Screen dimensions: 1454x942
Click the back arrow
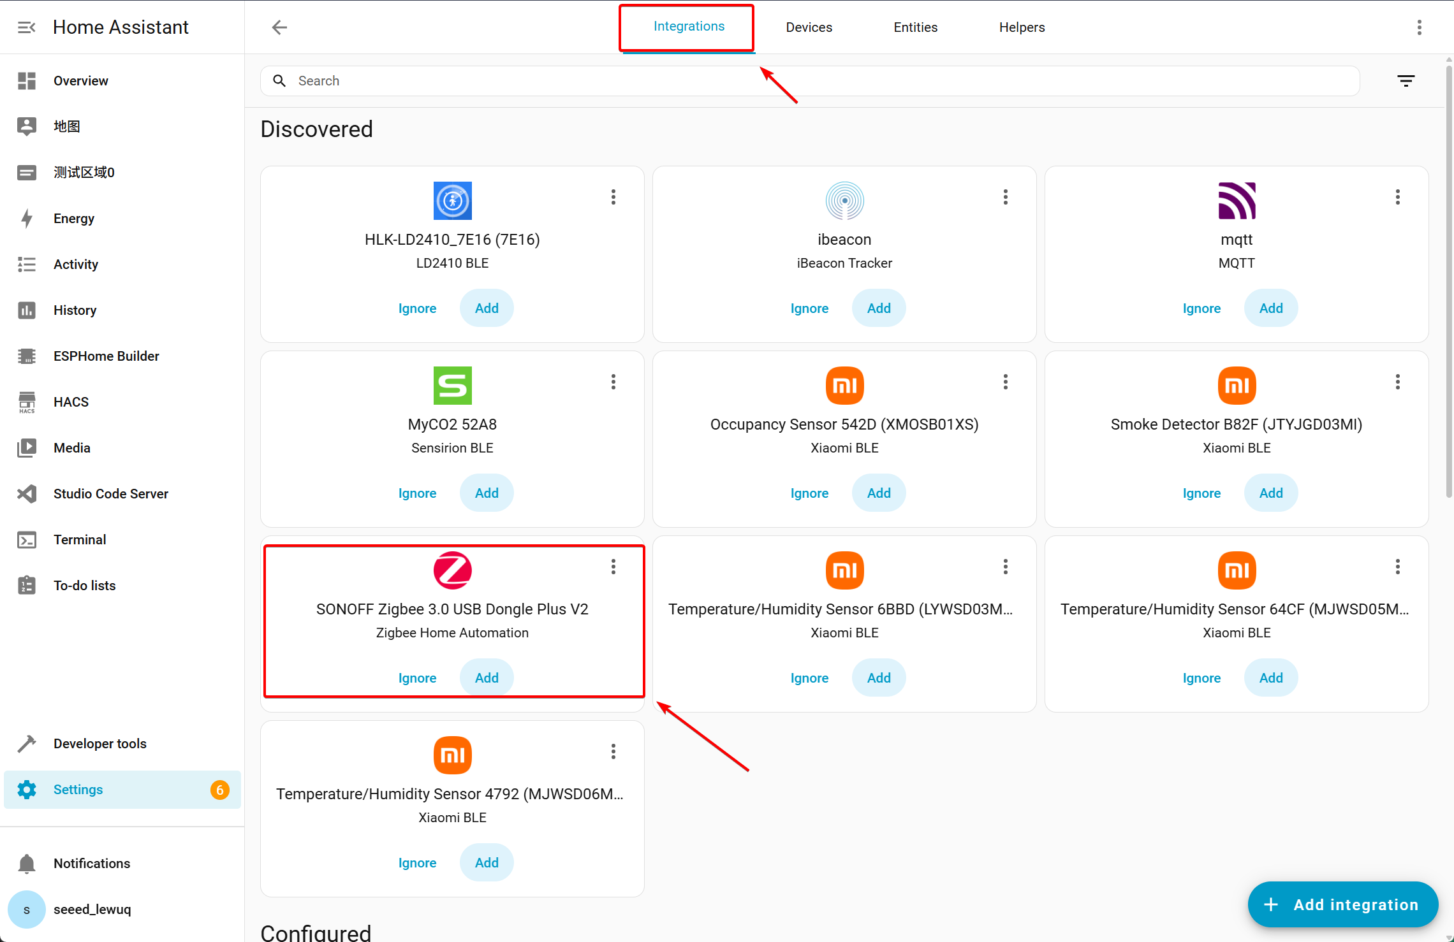pos(279,27)
